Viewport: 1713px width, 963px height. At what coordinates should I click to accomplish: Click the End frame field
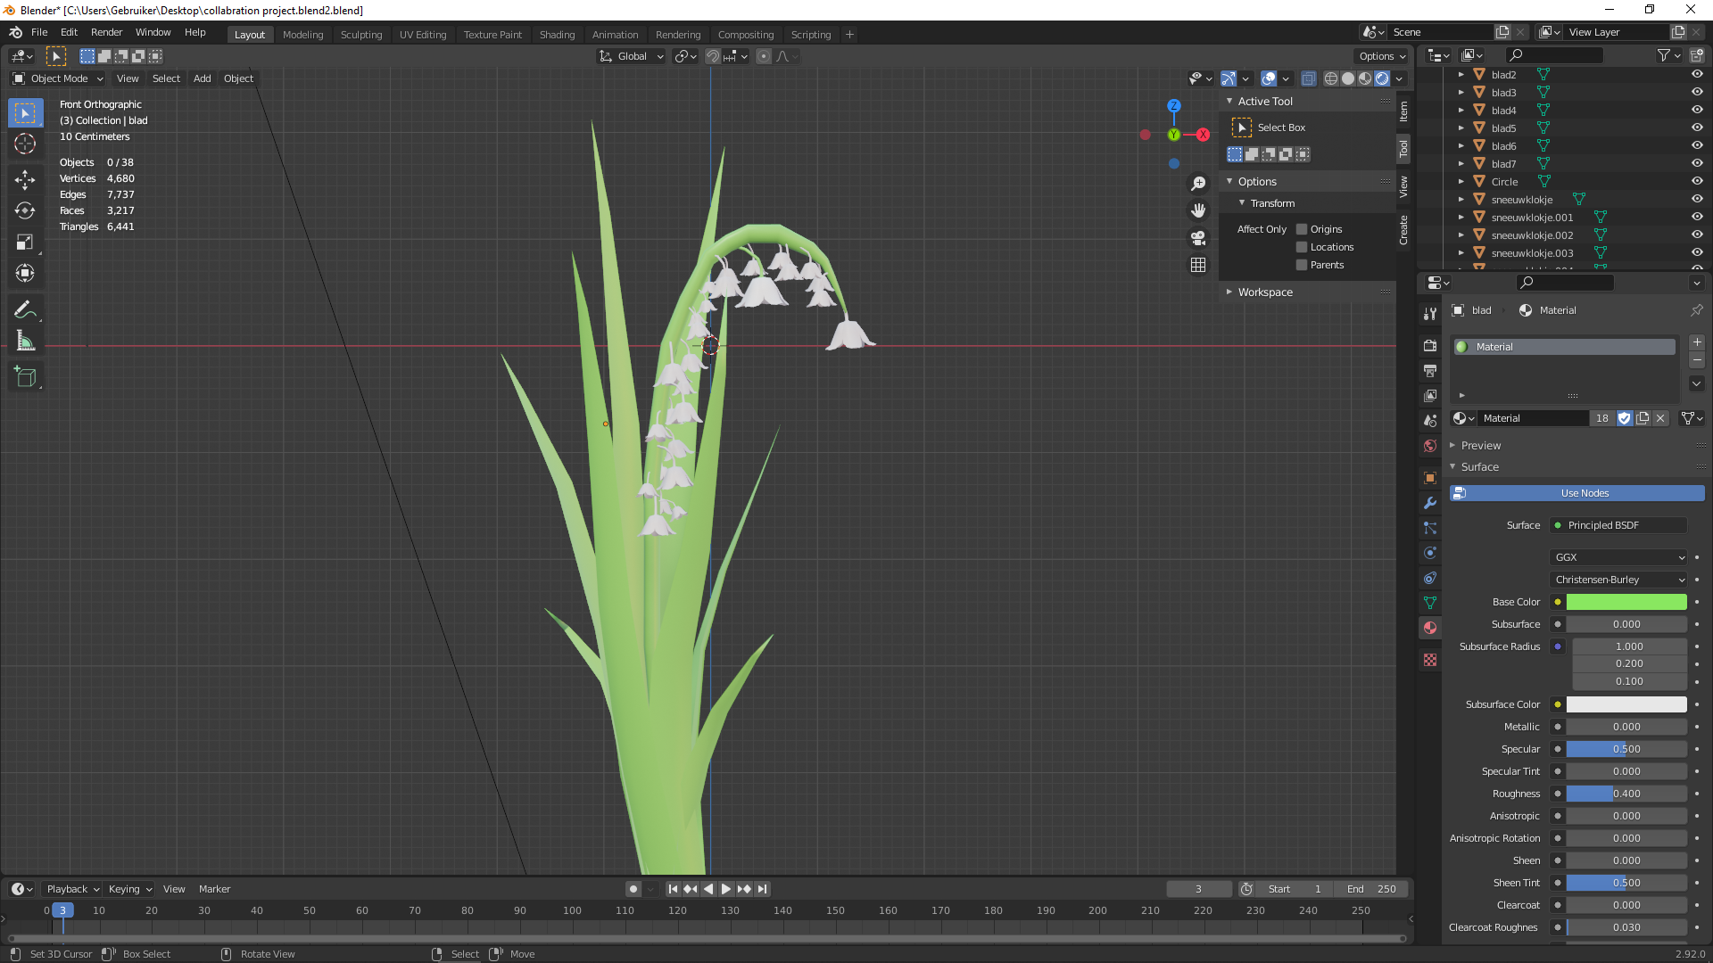(x=1372, y=889)
